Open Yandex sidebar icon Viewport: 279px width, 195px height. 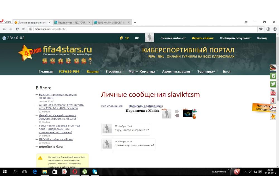pyautogui.click(x=273, y=100)
